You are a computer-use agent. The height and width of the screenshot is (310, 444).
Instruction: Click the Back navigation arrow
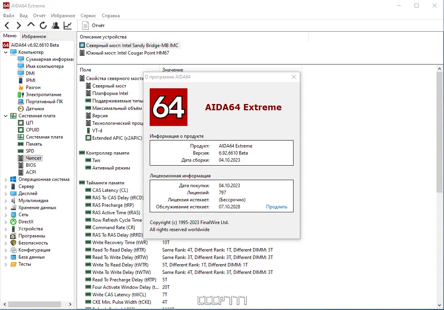point(7,26)
